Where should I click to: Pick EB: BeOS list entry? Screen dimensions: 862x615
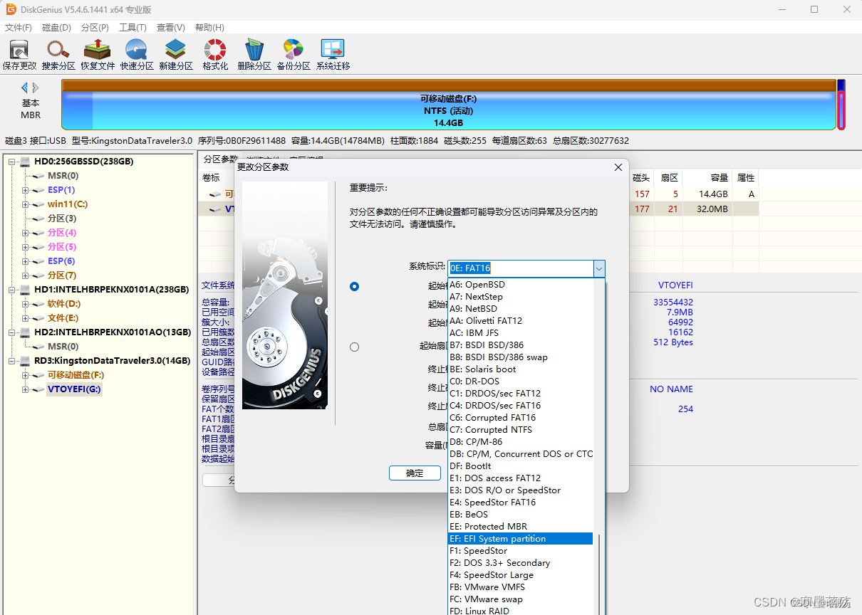click(520, 515)
